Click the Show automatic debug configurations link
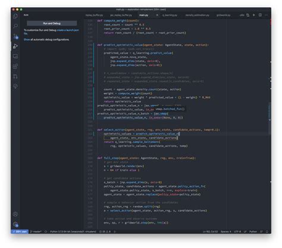 click(27, 39)
